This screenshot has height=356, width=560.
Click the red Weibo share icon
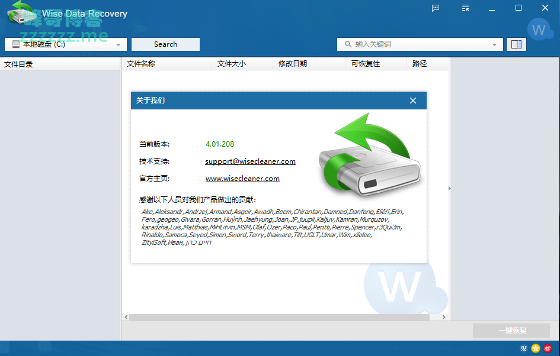pyautogui.click(x=548, y=348)
